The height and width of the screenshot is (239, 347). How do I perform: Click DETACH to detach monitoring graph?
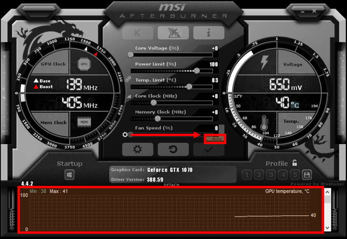pyautogui.click(x=171, y=185)
